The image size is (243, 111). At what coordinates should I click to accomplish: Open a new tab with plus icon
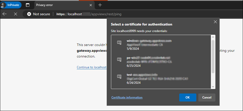pos(100,5)
